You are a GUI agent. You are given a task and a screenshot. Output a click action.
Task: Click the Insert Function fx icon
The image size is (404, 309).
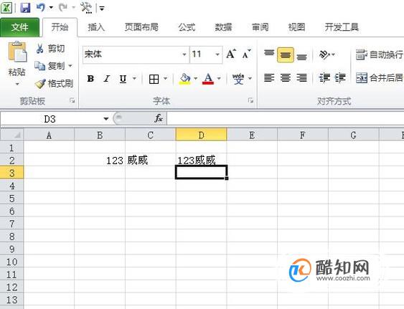[x=159, y=118]
